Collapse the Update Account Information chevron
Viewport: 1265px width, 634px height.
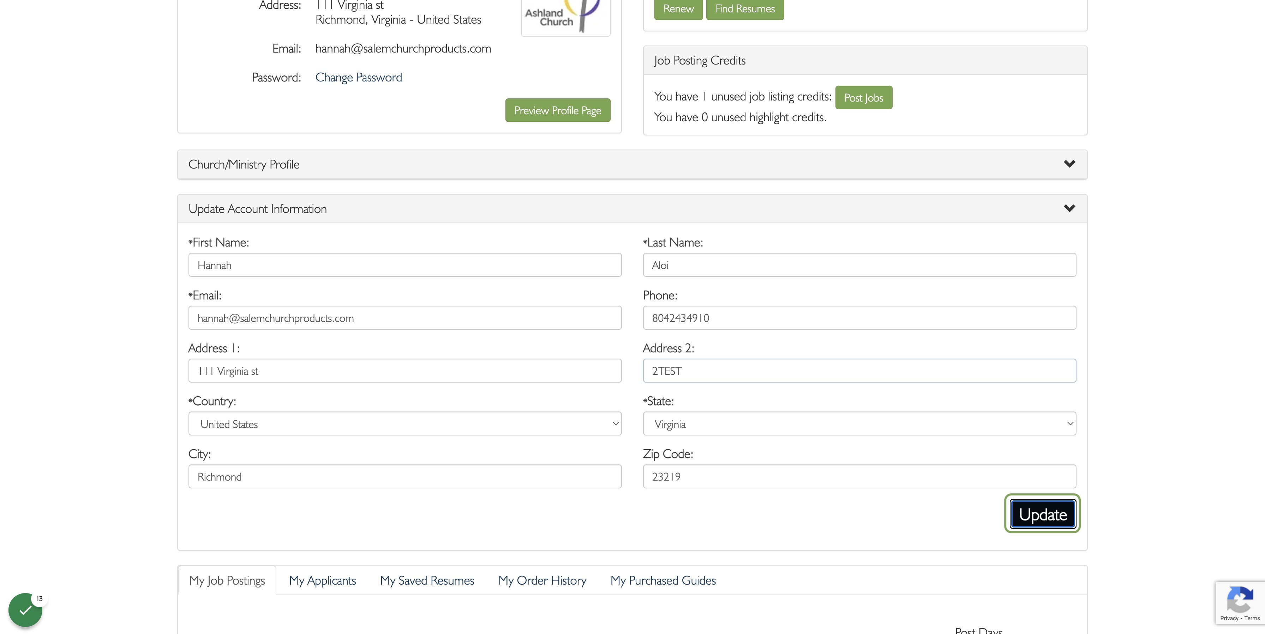(1069, 208)
